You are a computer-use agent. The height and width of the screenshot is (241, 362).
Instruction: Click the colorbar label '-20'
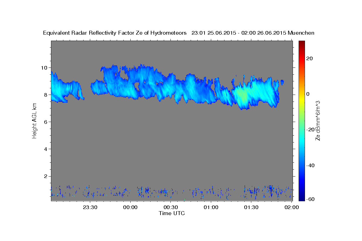311,130
